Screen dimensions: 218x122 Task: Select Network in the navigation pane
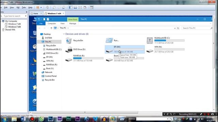click(48, 72)
